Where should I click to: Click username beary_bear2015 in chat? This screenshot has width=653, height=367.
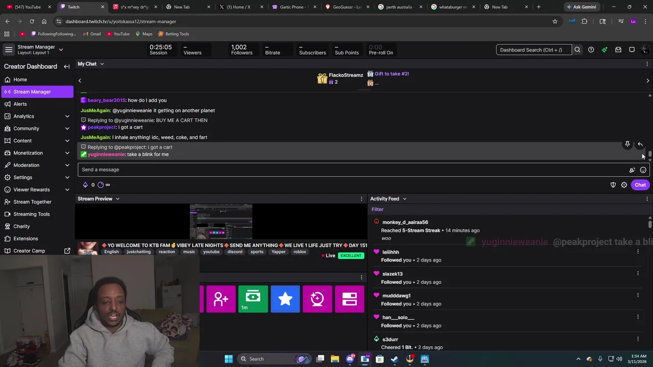click(106, 100)
